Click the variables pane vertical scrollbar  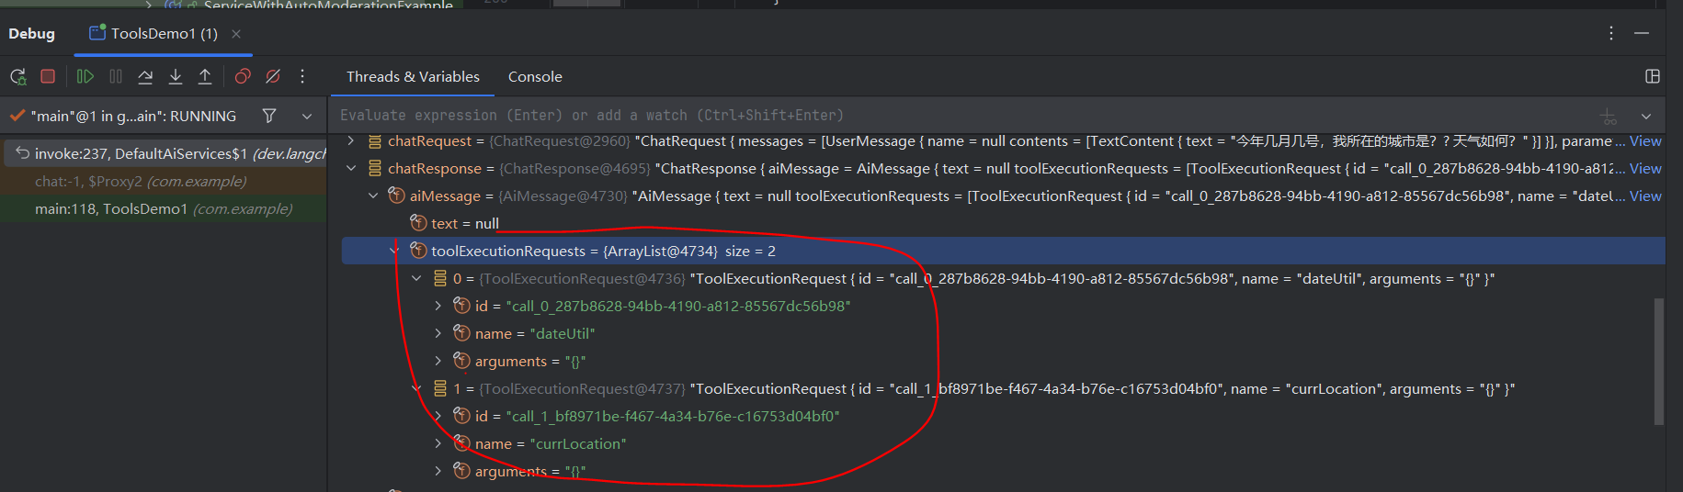[1658, 362]
